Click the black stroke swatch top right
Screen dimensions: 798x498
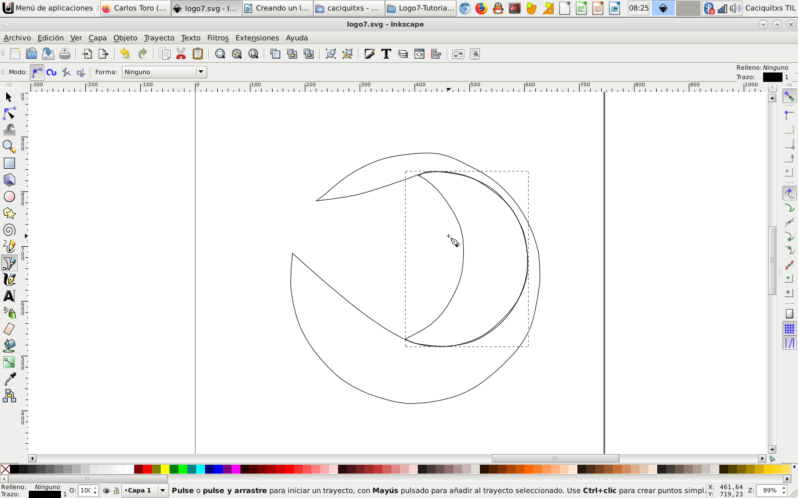click(x=773, y=77)
